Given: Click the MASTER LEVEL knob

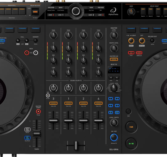Looking at the screenshot, I should point(114,35).
